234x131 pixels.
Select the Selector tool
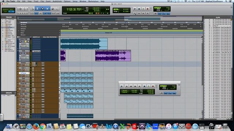[x=42, y=9]
